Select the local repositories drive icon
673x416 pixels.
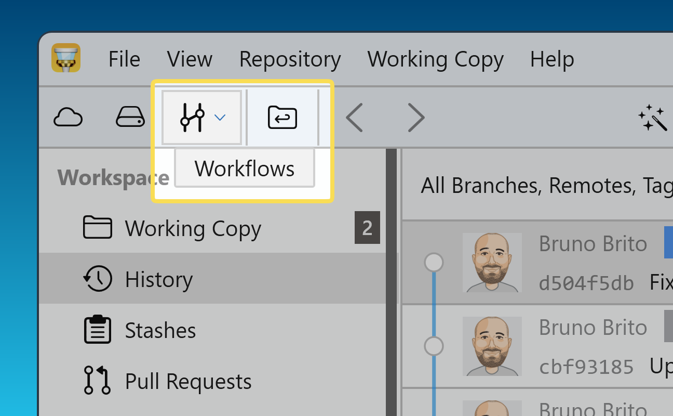pos(130,117)
